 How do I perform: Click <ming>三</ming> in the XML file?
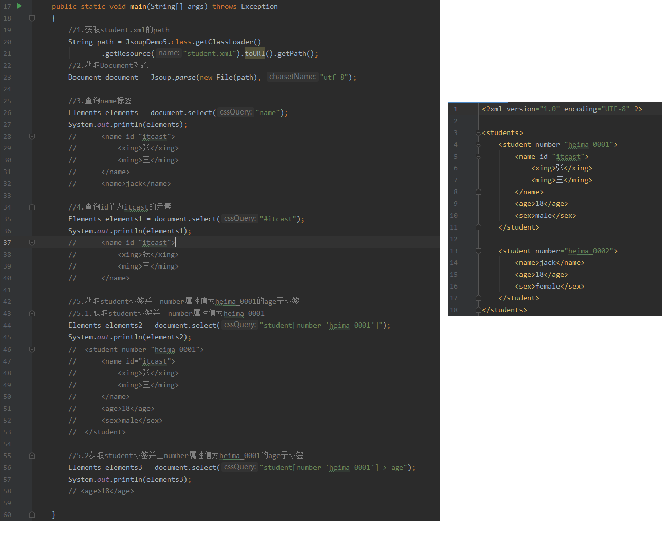click(x=562, y=180)
